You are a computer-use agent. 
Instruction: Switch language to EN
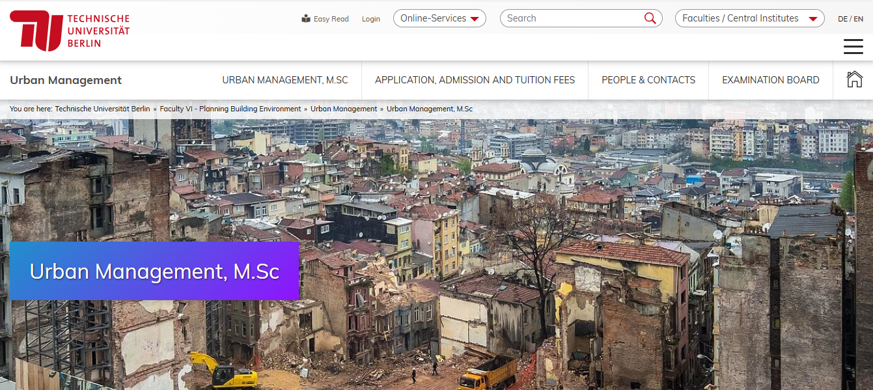[859, 19]
